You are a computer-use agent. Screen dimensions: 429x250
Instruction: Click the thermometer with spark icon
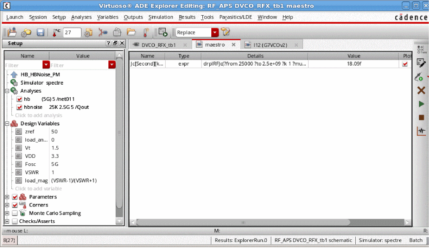(x=146, y=32)
